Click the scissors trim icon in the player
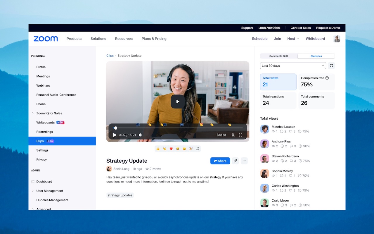This screenshot has width=374, height=234. pyautogui.click(x=233, y=135)
